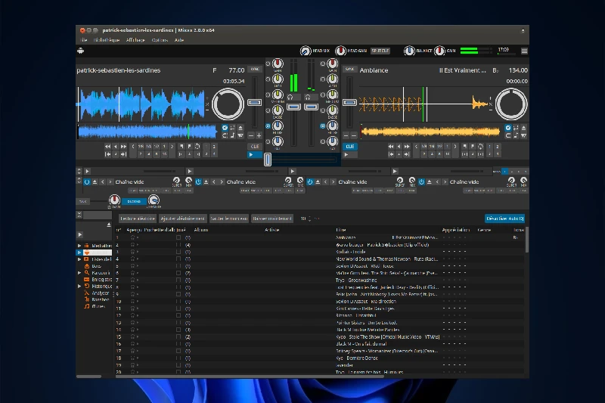Click the 'Lecture aléatoire' button
605x403 pixels.
(136, 219)
